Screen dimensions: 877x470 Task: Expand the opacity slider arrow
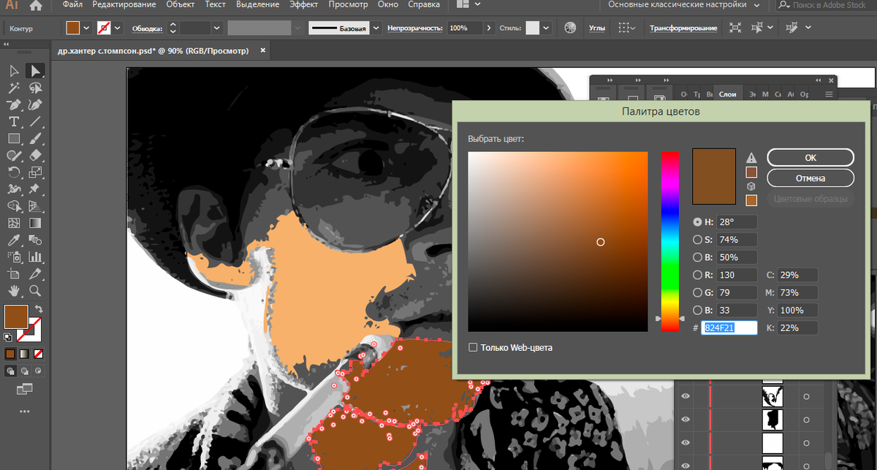[x=487, y=28]
